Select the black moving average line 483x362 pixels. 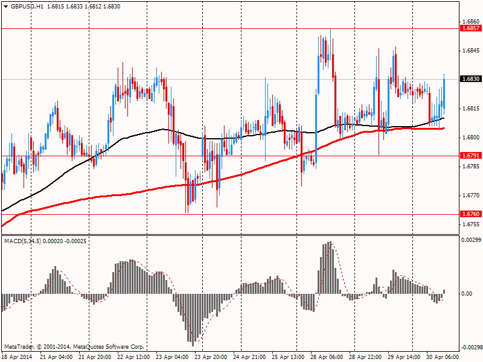pos(139,134)
